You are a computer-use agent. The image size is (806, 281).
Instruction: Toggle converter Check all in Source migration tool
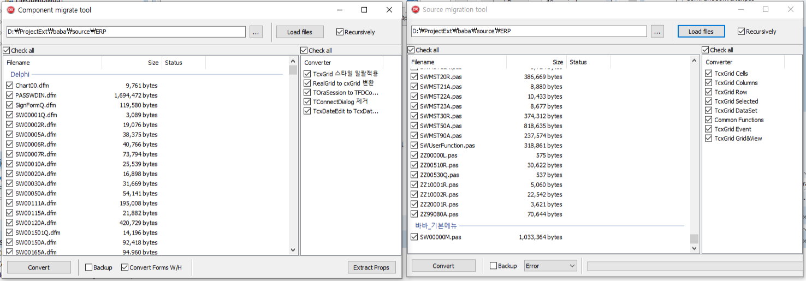click(706, 50)
